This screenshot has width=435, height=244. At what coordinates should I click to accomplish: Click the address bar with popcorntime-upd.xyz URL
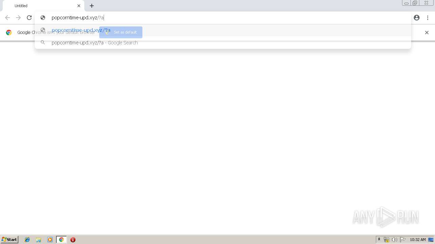pyautogui.click(x=223, y=18)
